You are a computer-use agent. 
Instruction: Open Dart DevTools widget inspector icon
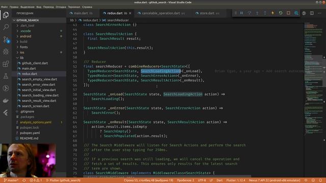[x=296, y=13]
